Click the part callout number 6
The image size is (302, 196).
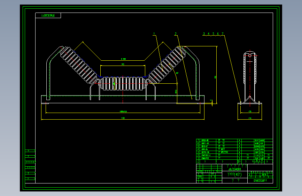pyautogui.click(x=218, y=33)
